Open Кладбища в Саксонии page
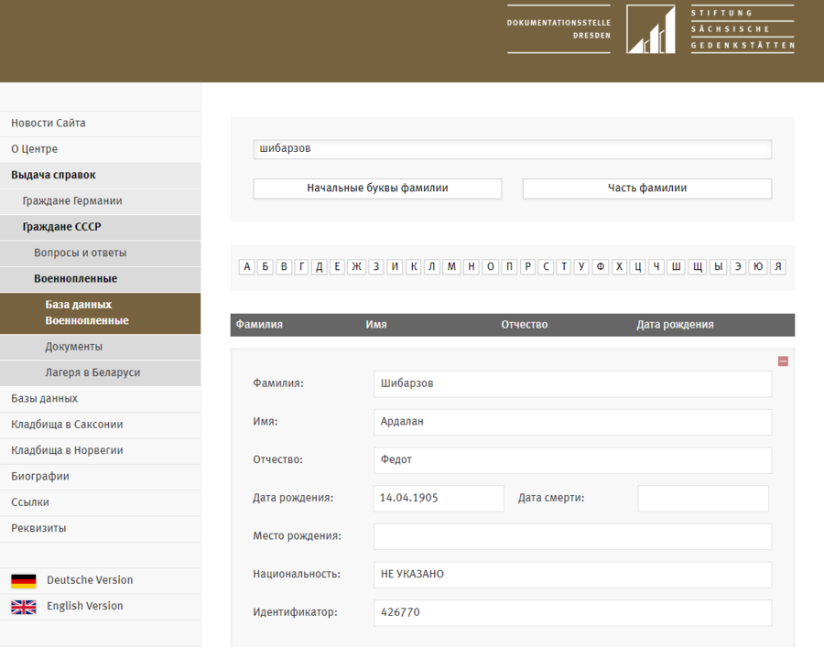824x647 pixels. [101, 425]
